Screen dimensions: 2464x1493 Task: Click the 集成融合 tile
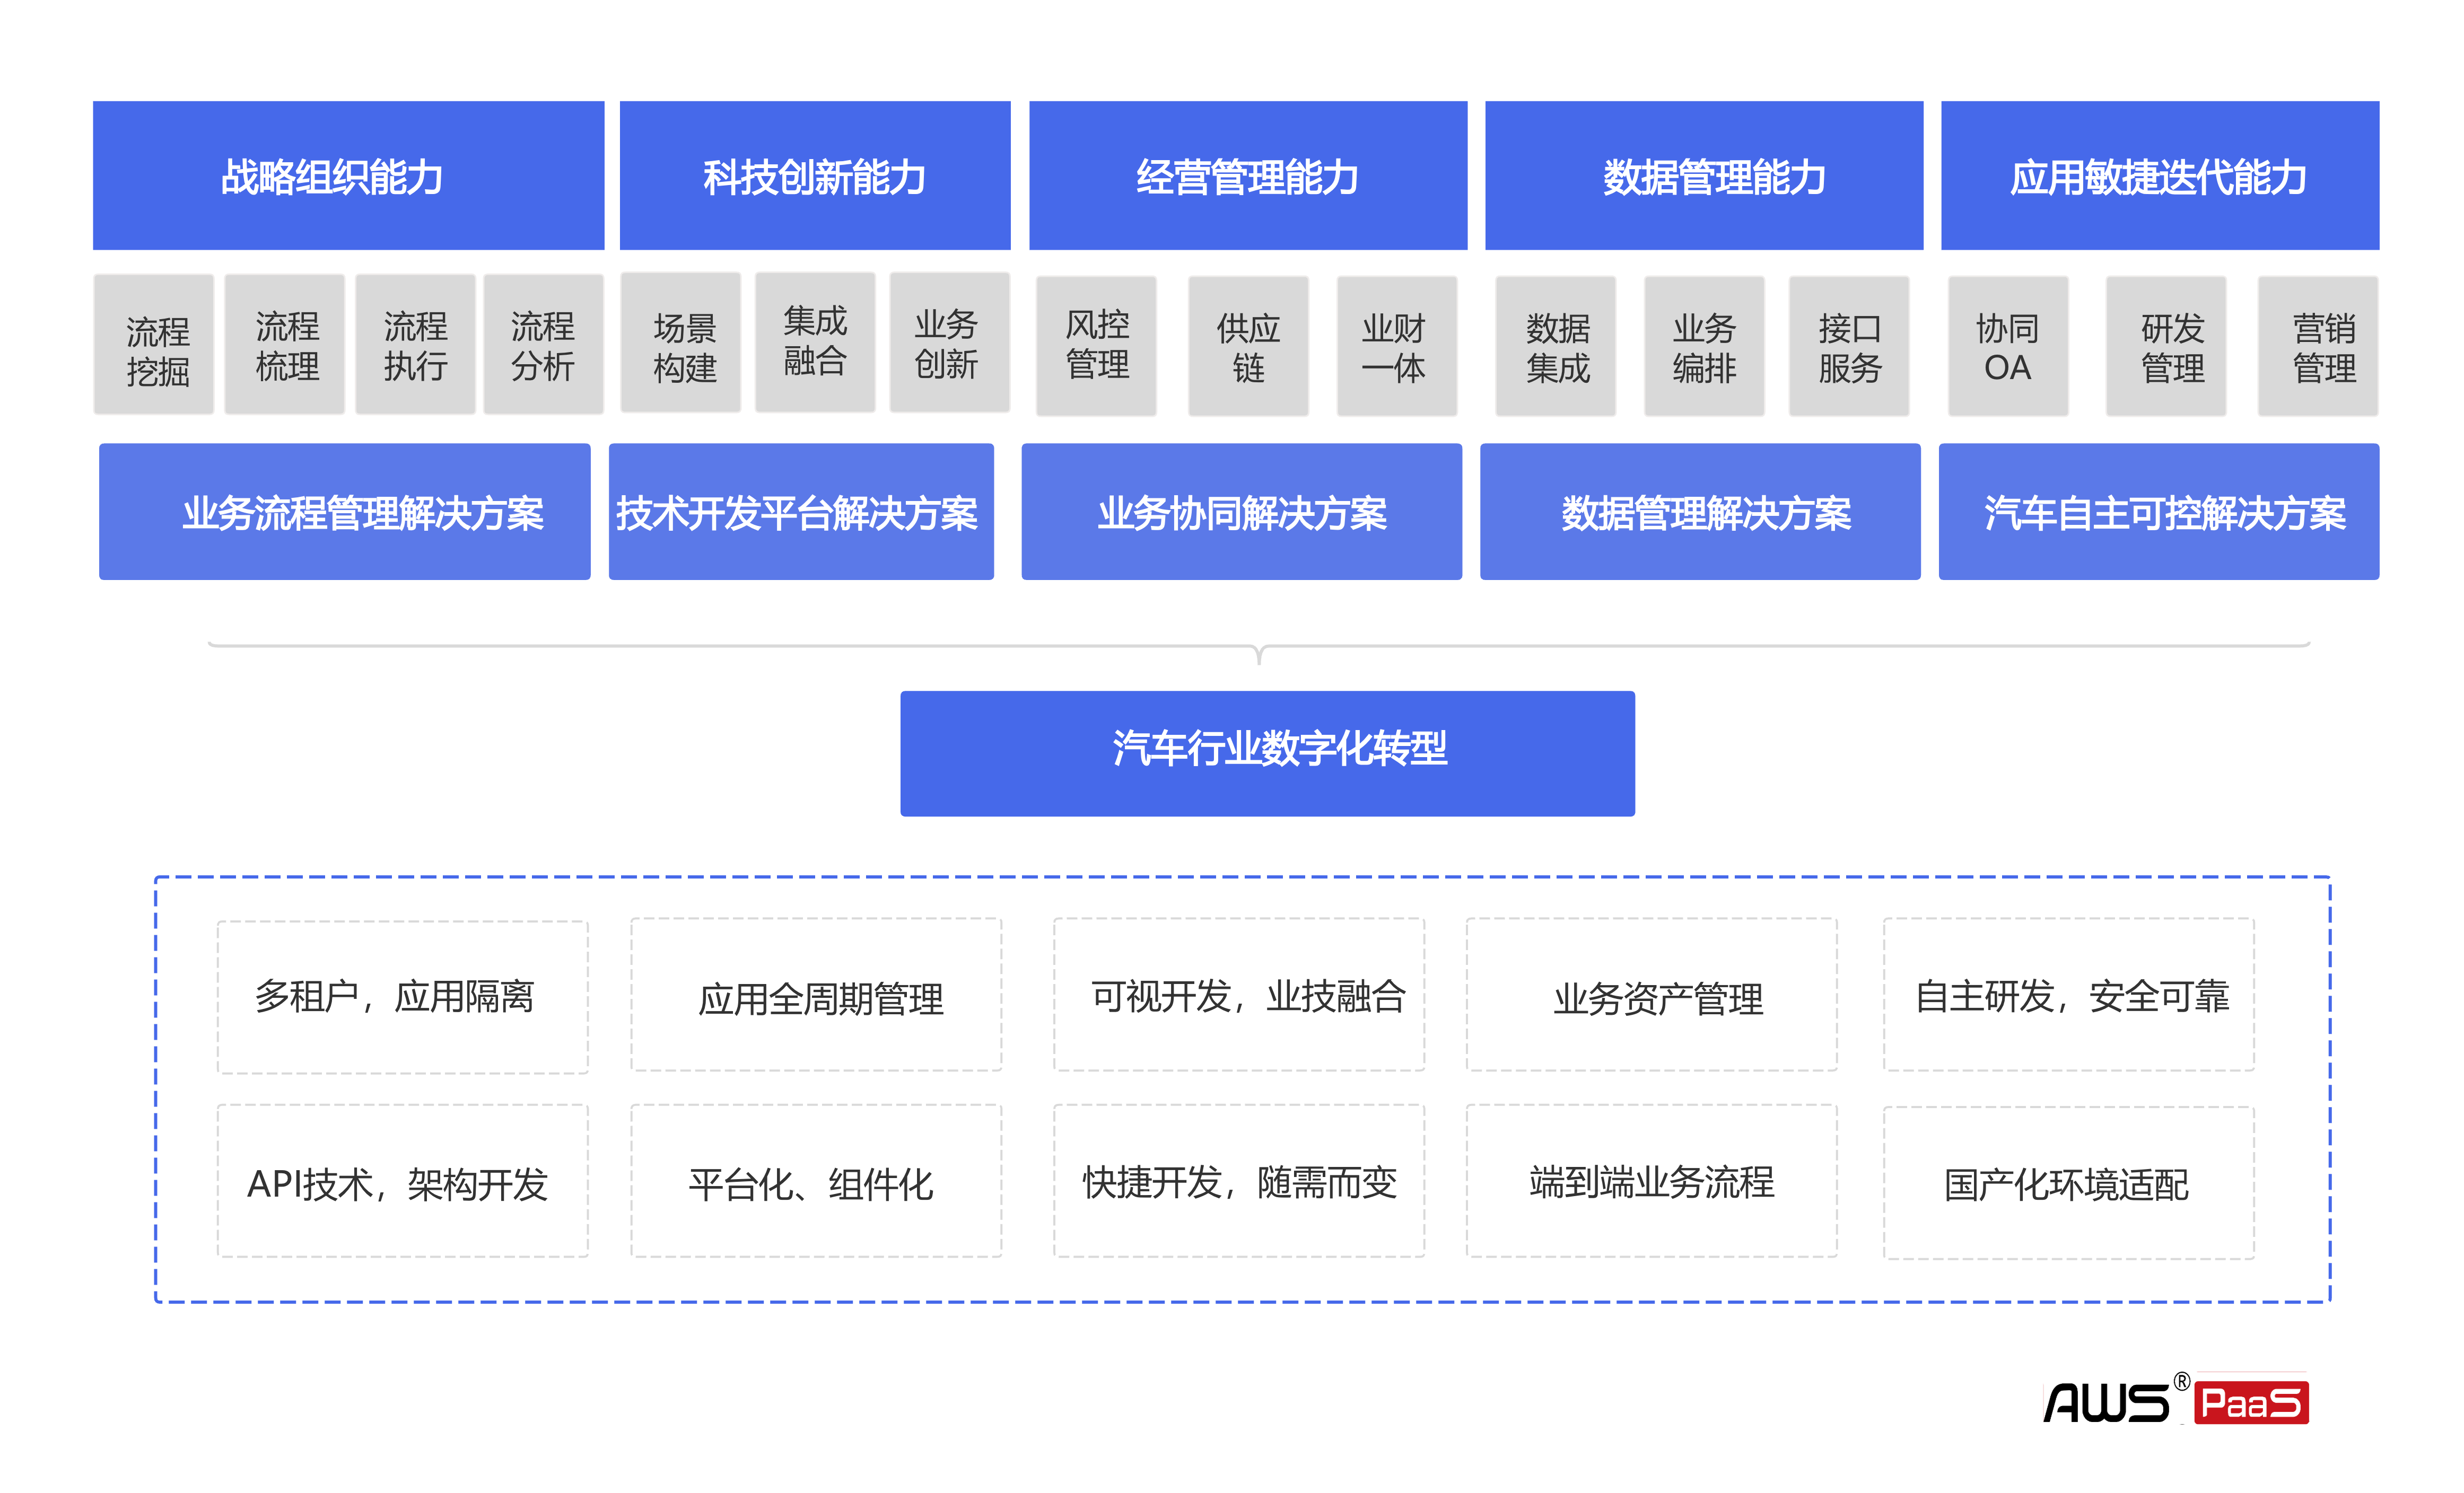coord(815,343)
